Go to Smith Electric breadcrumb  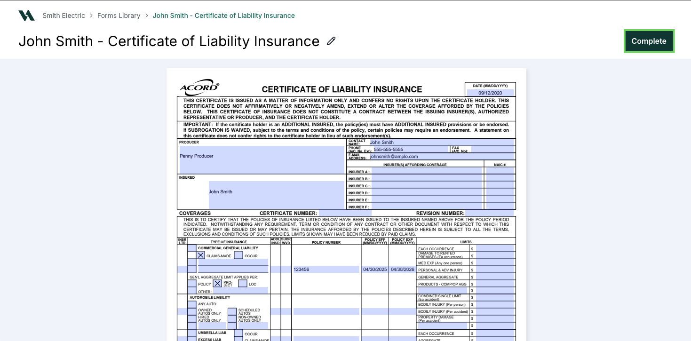[x=64, y=16]
